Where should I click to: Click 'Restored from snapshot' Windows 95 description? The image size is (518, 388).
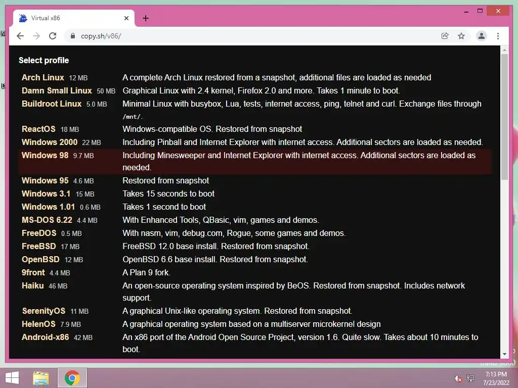pos(165,180)
